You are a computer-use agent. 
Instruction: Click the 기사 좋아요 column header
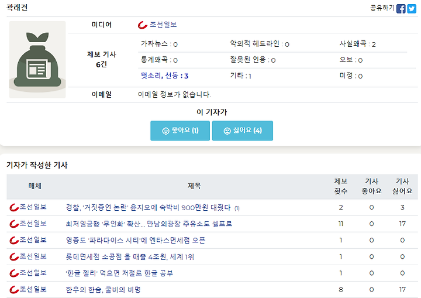(372, 186)
